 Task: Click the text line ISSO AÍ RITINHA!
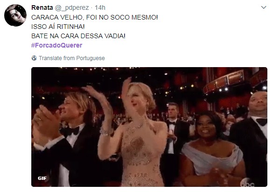(58, 27)
